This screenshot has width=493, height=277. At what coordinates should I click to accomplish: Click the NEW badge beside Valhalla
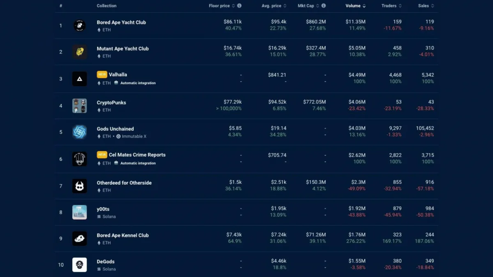coord(102,74)
